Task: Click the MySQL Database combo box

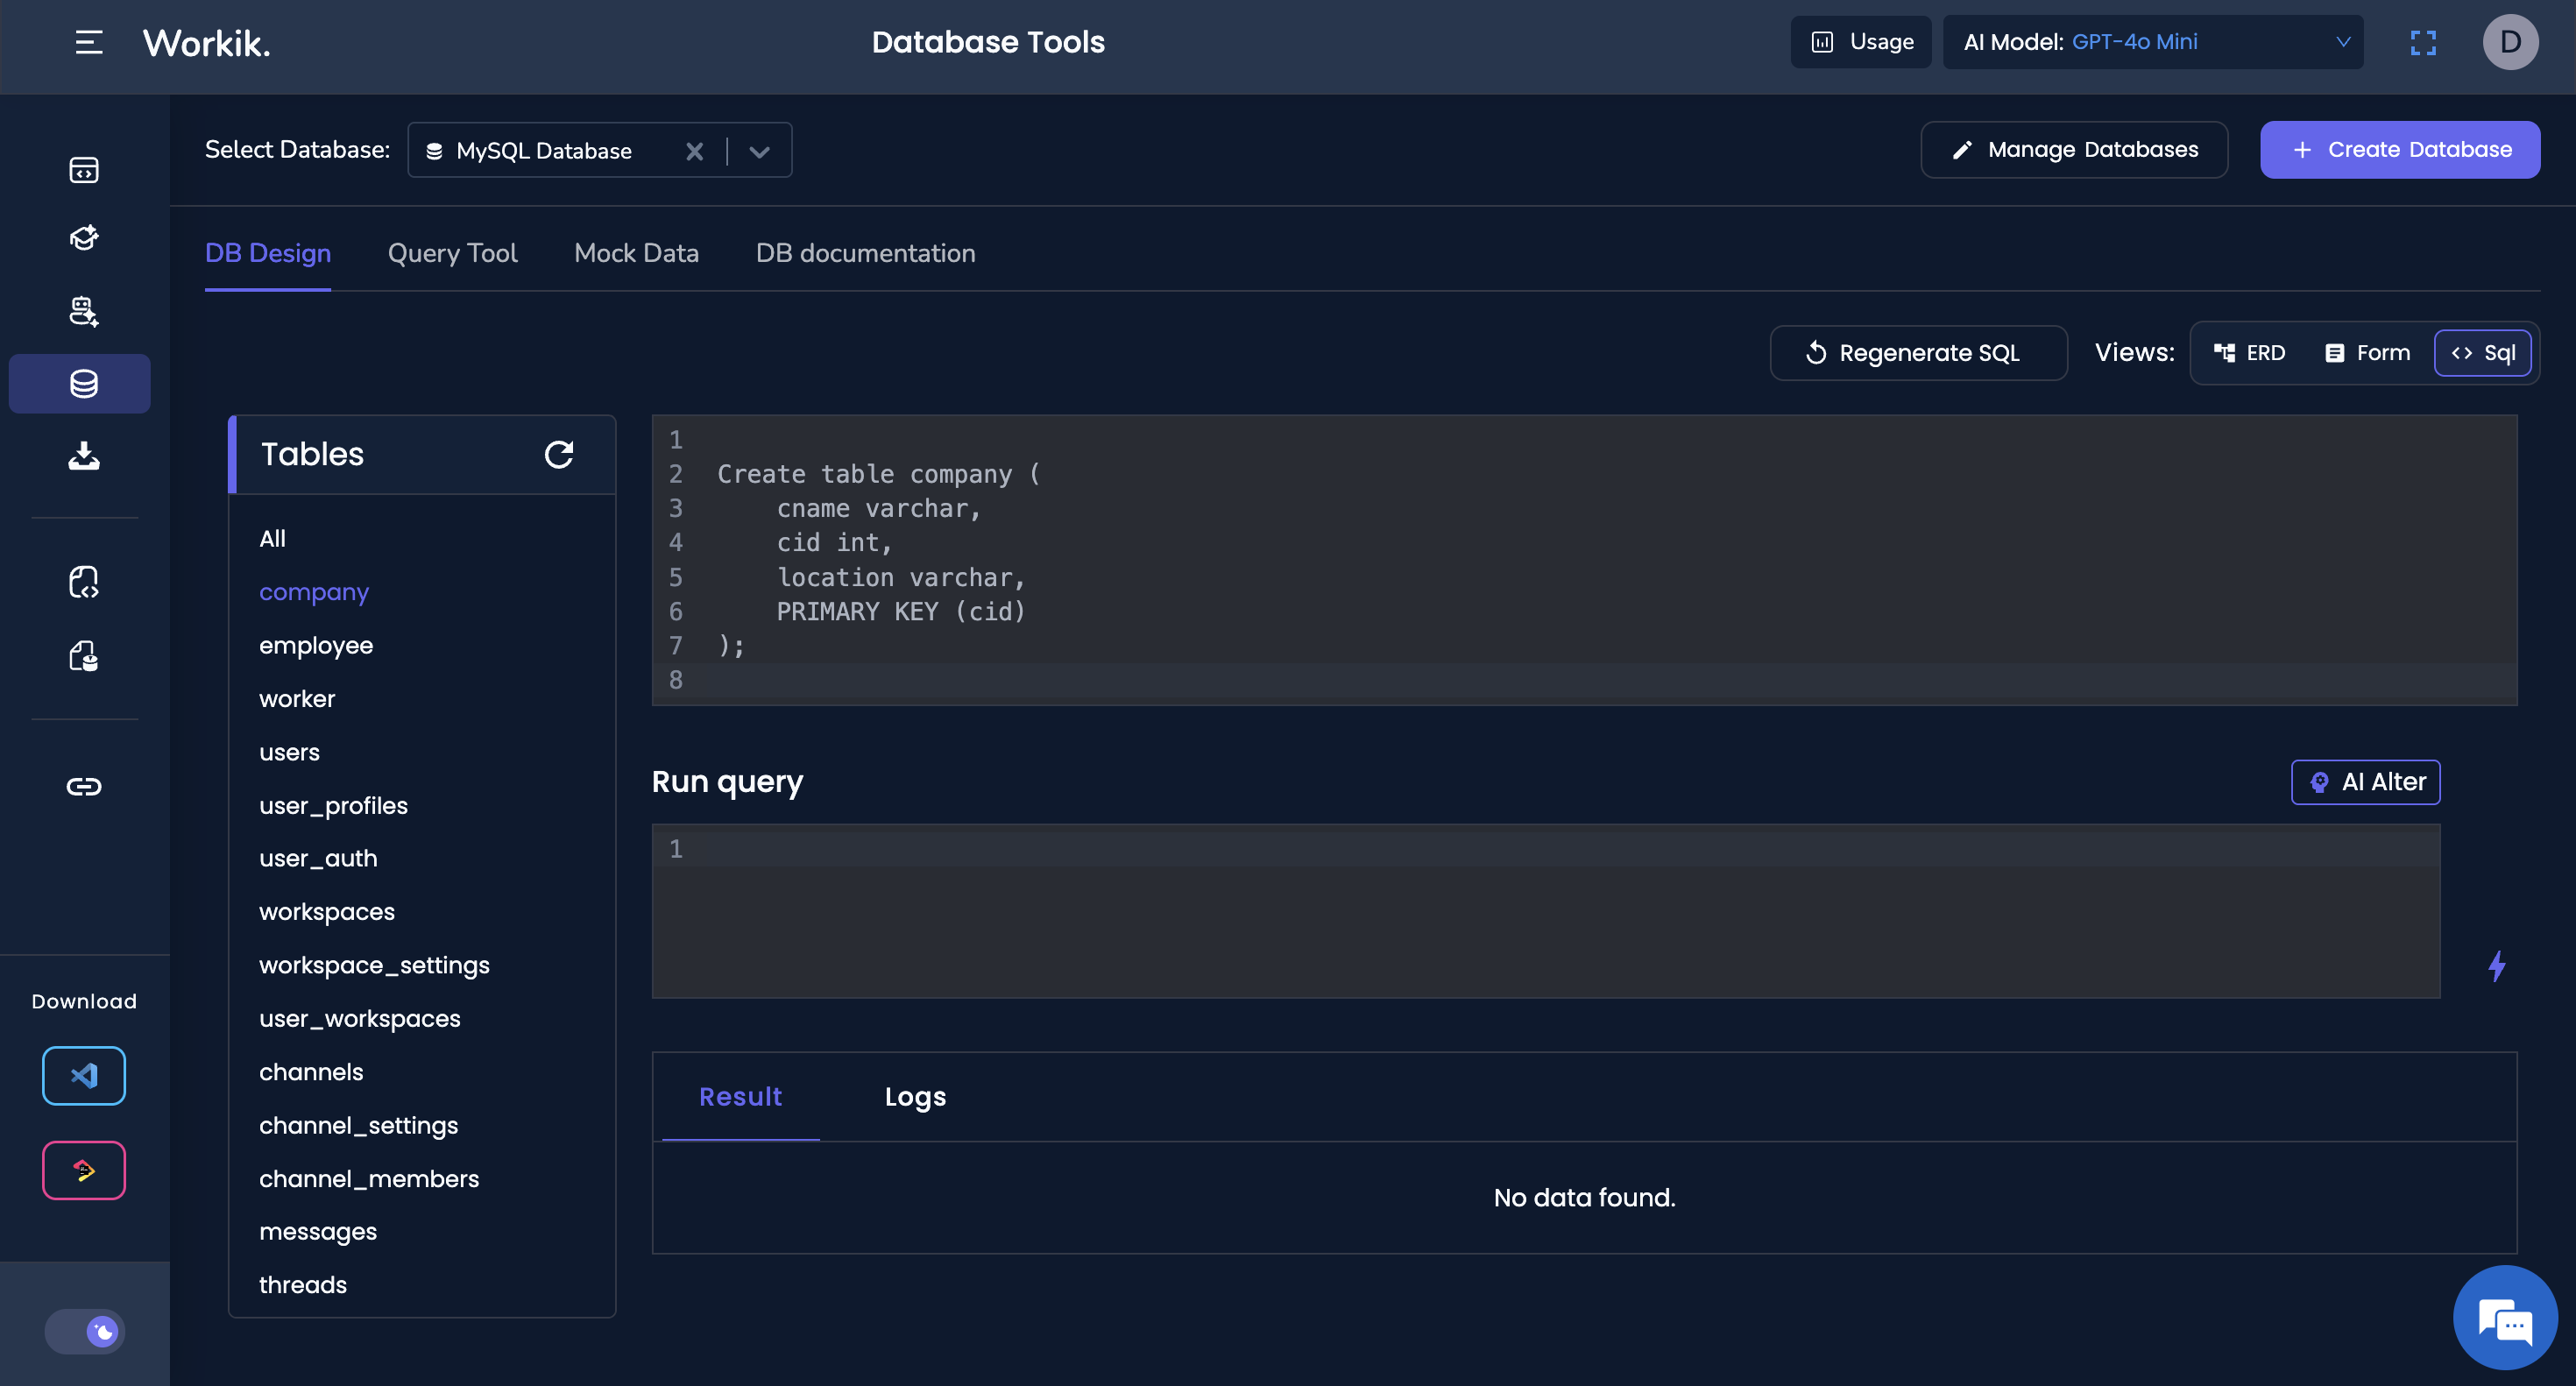Action: point(600,150)
